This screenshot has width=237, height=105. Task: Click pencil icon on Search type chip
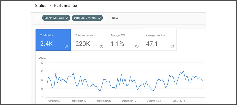coord(67,18)
